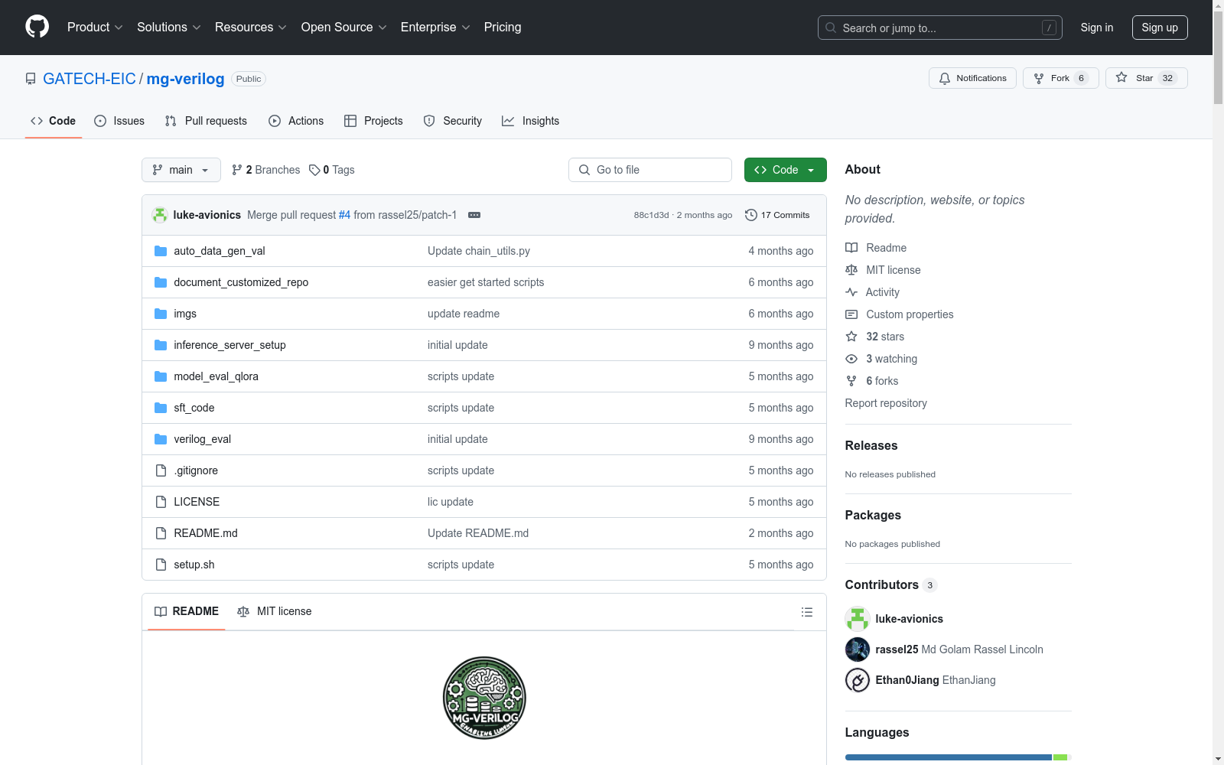1224x765 pixels.
Task: Click the Notifications bell button
Action: click(972, 78)
